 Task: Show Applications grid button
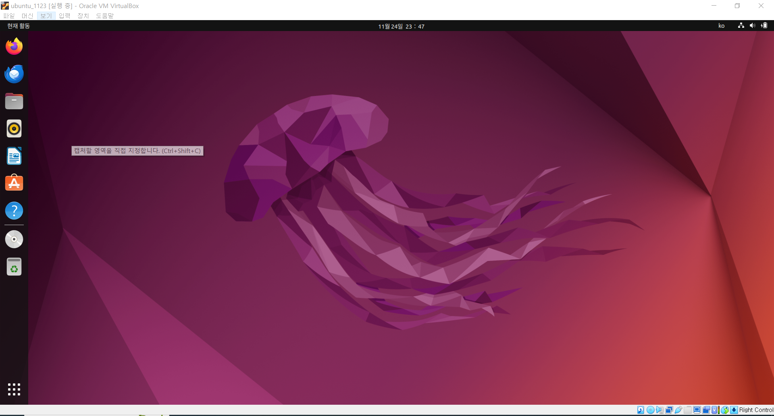(14, 389)
